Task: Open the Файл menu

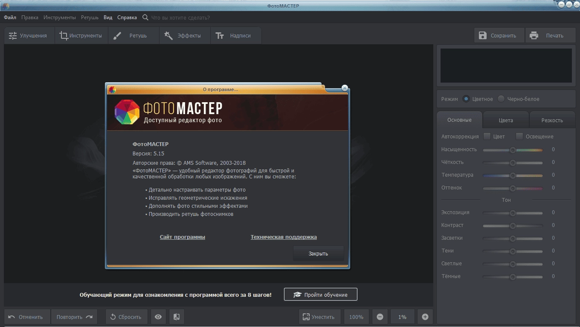Action: click(10, 17)
